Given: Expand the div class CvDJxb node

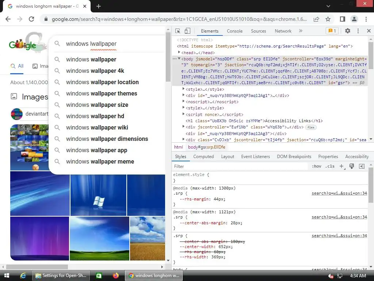Looking at the screenshot, I should pos(183,139).
